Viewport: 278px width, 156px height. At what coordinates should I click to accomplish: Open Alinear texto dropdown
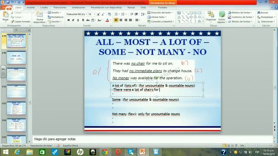(157, 17)
